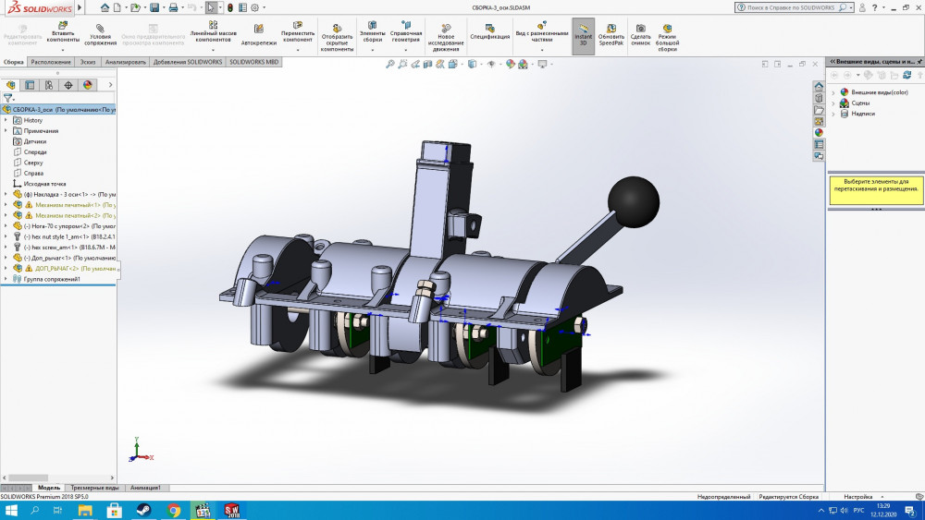Expand the History tree node
The image size is (925, 520).
tap(6, 120)
